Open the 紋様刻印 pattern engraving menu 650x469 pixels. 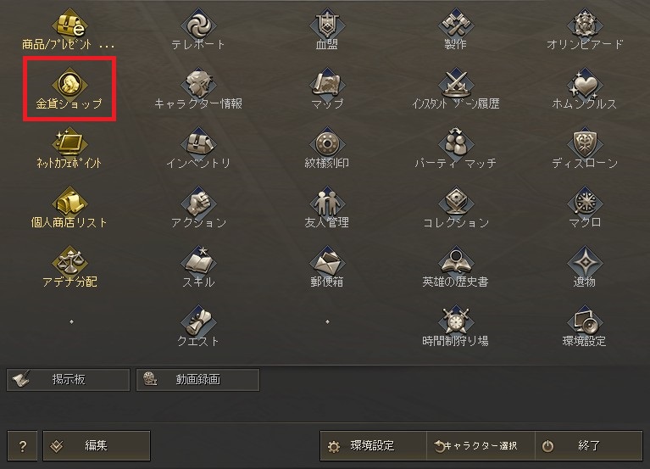pos(327,148)
